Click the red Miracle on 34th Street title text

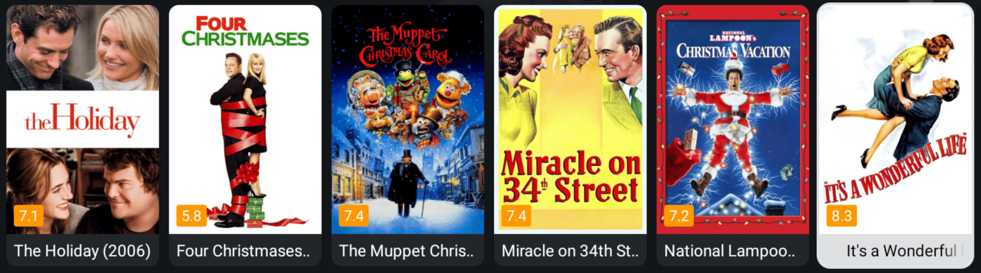[x=571, y=177]
